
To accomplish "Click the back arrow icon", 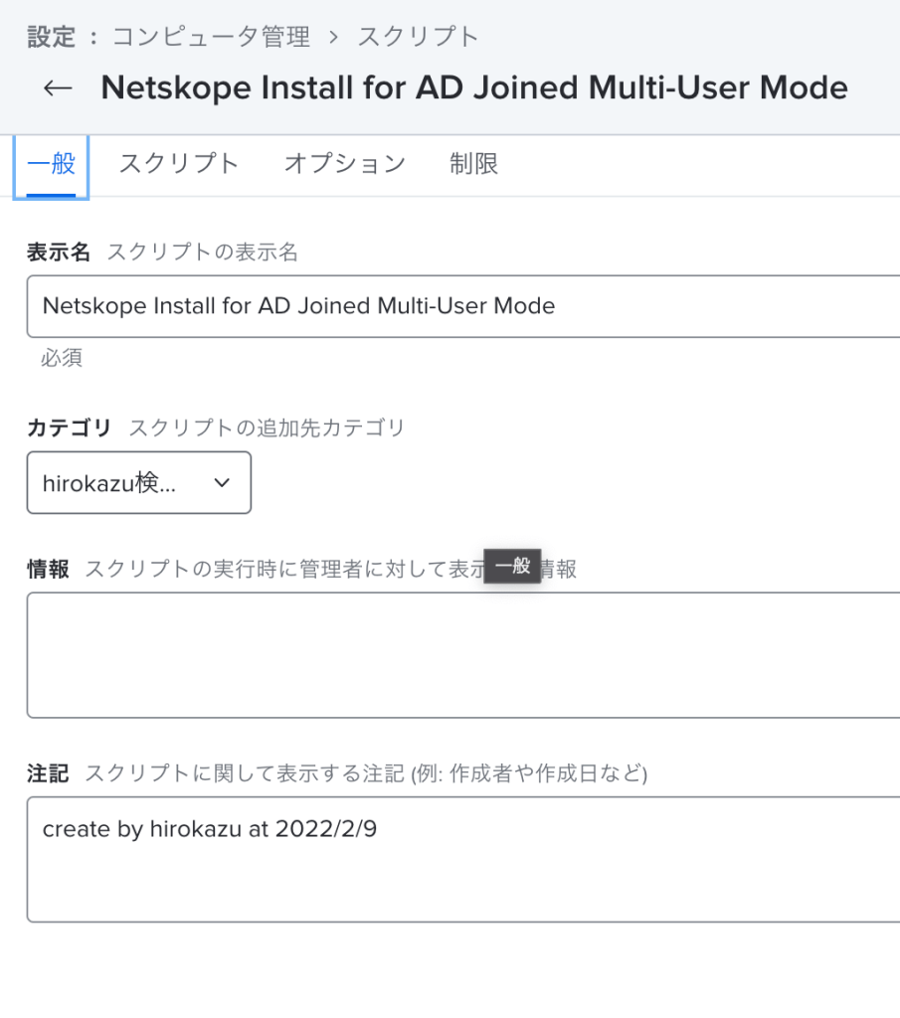I will click(57, 87).
